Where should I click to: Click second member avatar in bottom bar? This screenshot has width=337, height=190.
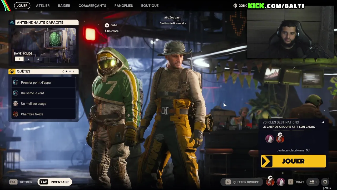point(281,182)
